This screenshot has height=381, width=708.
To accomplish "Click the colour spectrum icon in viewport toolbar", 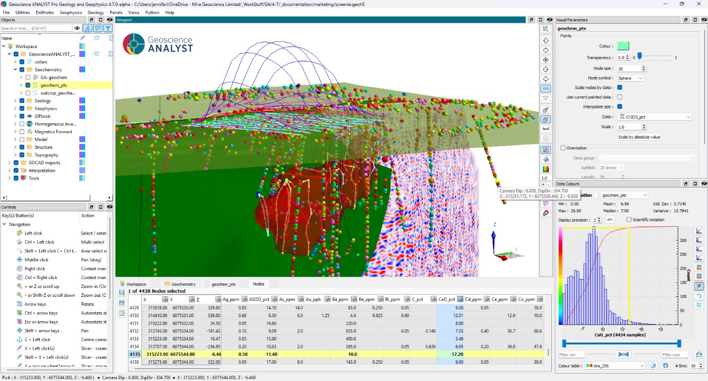I will coord(545,169).
